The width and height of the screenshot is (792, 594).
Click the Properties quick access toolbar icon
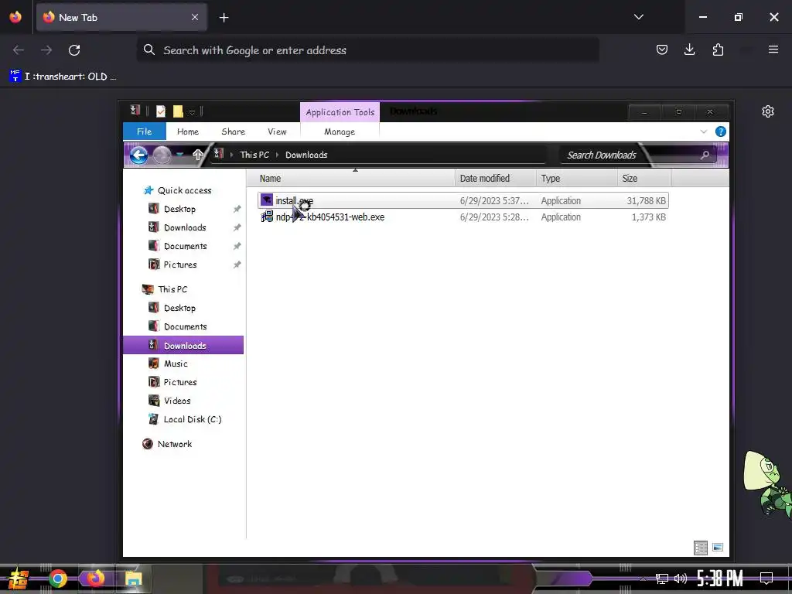coord(161,111)
